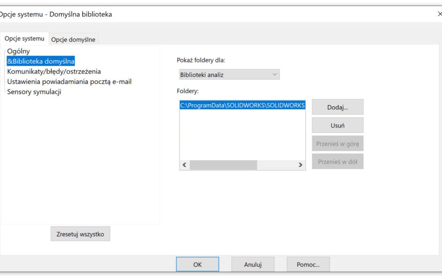Expand the Biblioteki analiz dropdown

(229, 75)
